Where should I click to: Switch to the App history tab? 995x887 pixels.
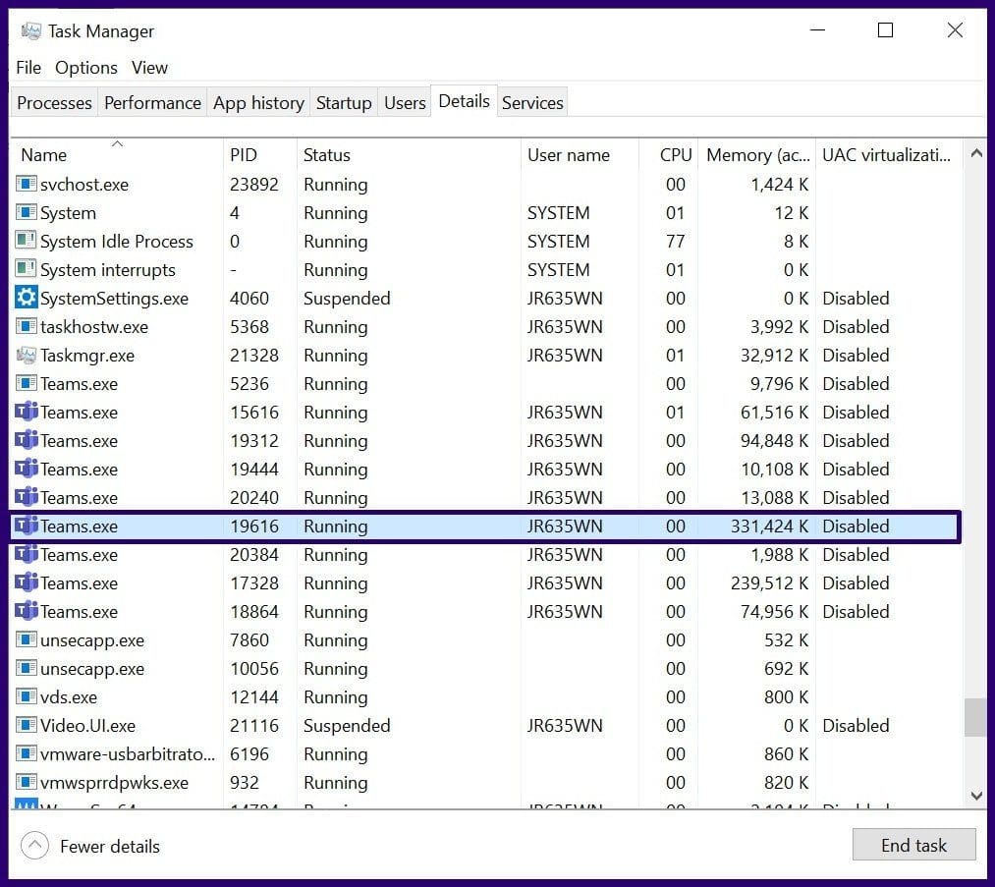(258, 103)
